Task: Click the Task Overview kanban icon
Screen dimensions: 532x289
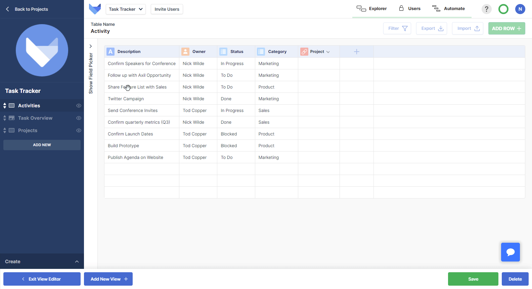Action: coord(11,118)
